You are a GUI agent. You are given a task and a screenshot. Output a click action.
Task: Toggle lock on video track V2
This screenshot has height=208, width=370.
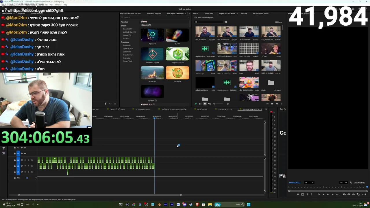coord(15,148)
